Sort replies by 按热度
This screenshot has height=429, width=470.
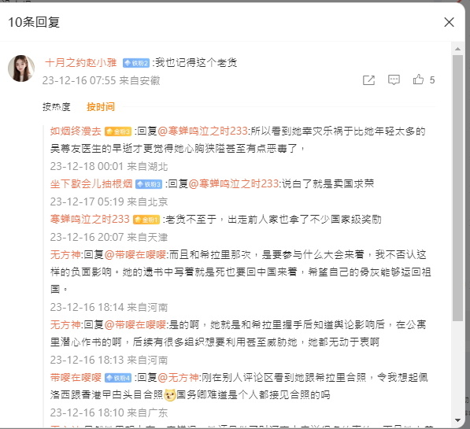pos(57,107)
